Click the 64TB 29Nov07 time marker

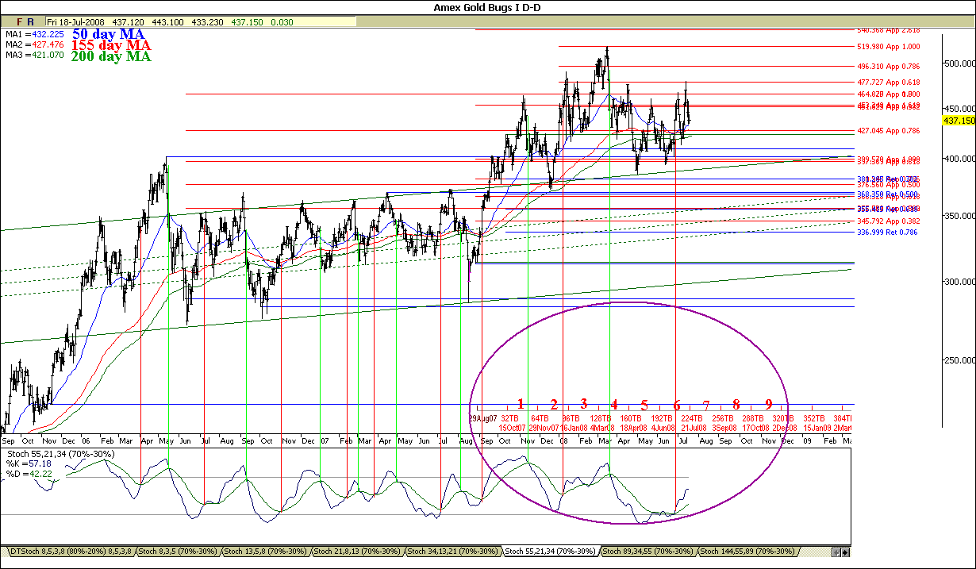pos(543,423)
